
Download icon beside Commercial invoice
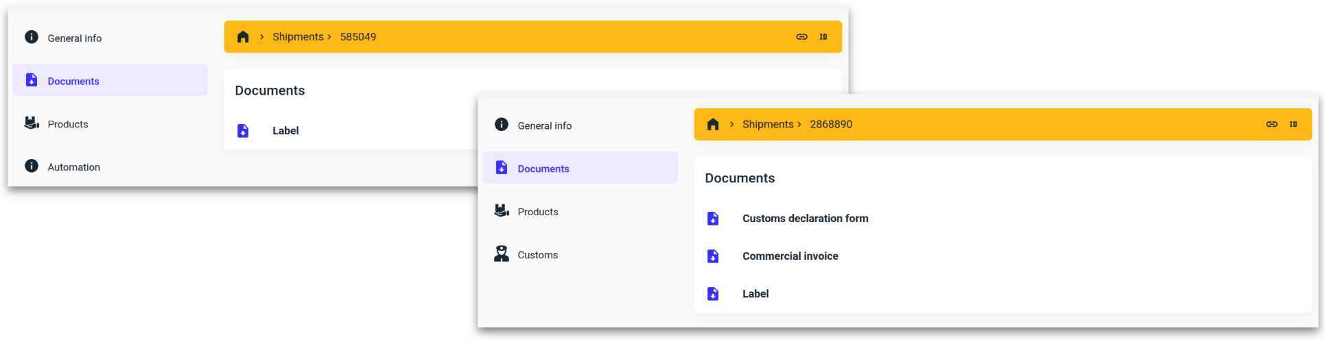(x=713, y=256)
